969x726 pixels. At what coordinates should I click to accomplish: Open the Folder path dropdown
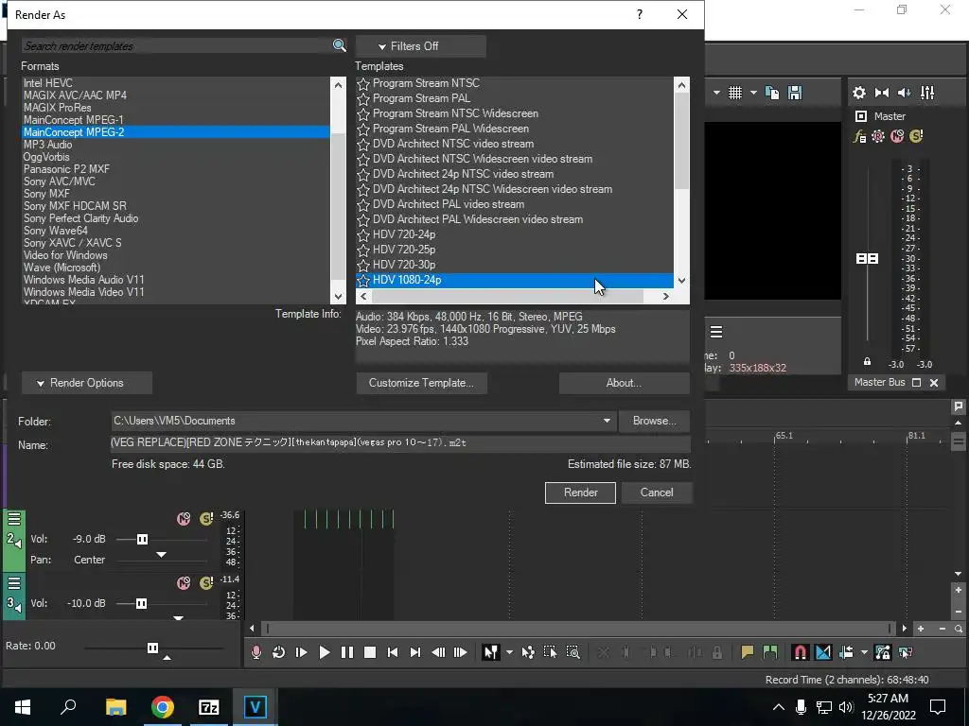[x=607, y=421]
